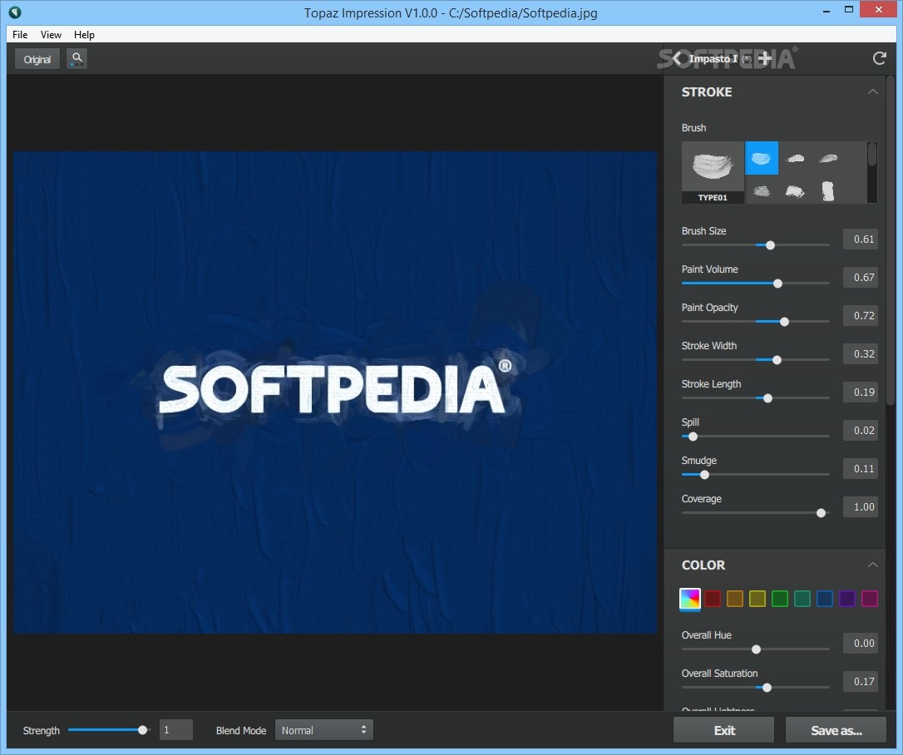Screen dimensions: 903x755
Task: Click the Stroke Length 0.19 value field
Action: [x=861, y=392]
